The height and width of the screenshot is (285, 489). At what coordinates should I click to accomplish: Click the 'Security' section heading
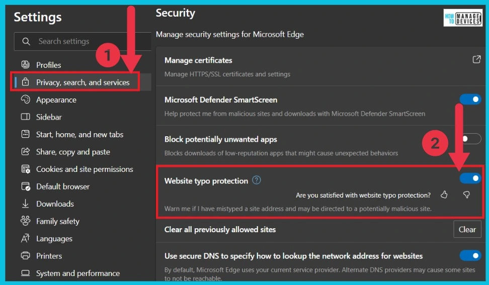click(x=176, y=13)
